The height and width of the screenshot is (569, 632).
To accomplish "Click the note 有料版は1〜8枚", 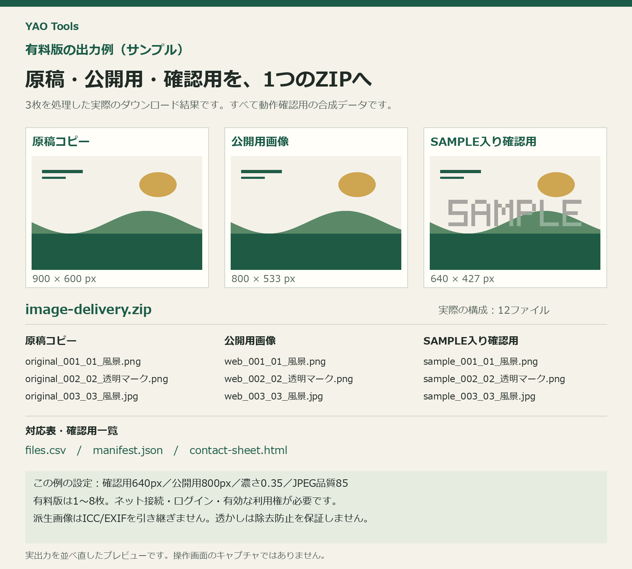I will tap(186, 501).
